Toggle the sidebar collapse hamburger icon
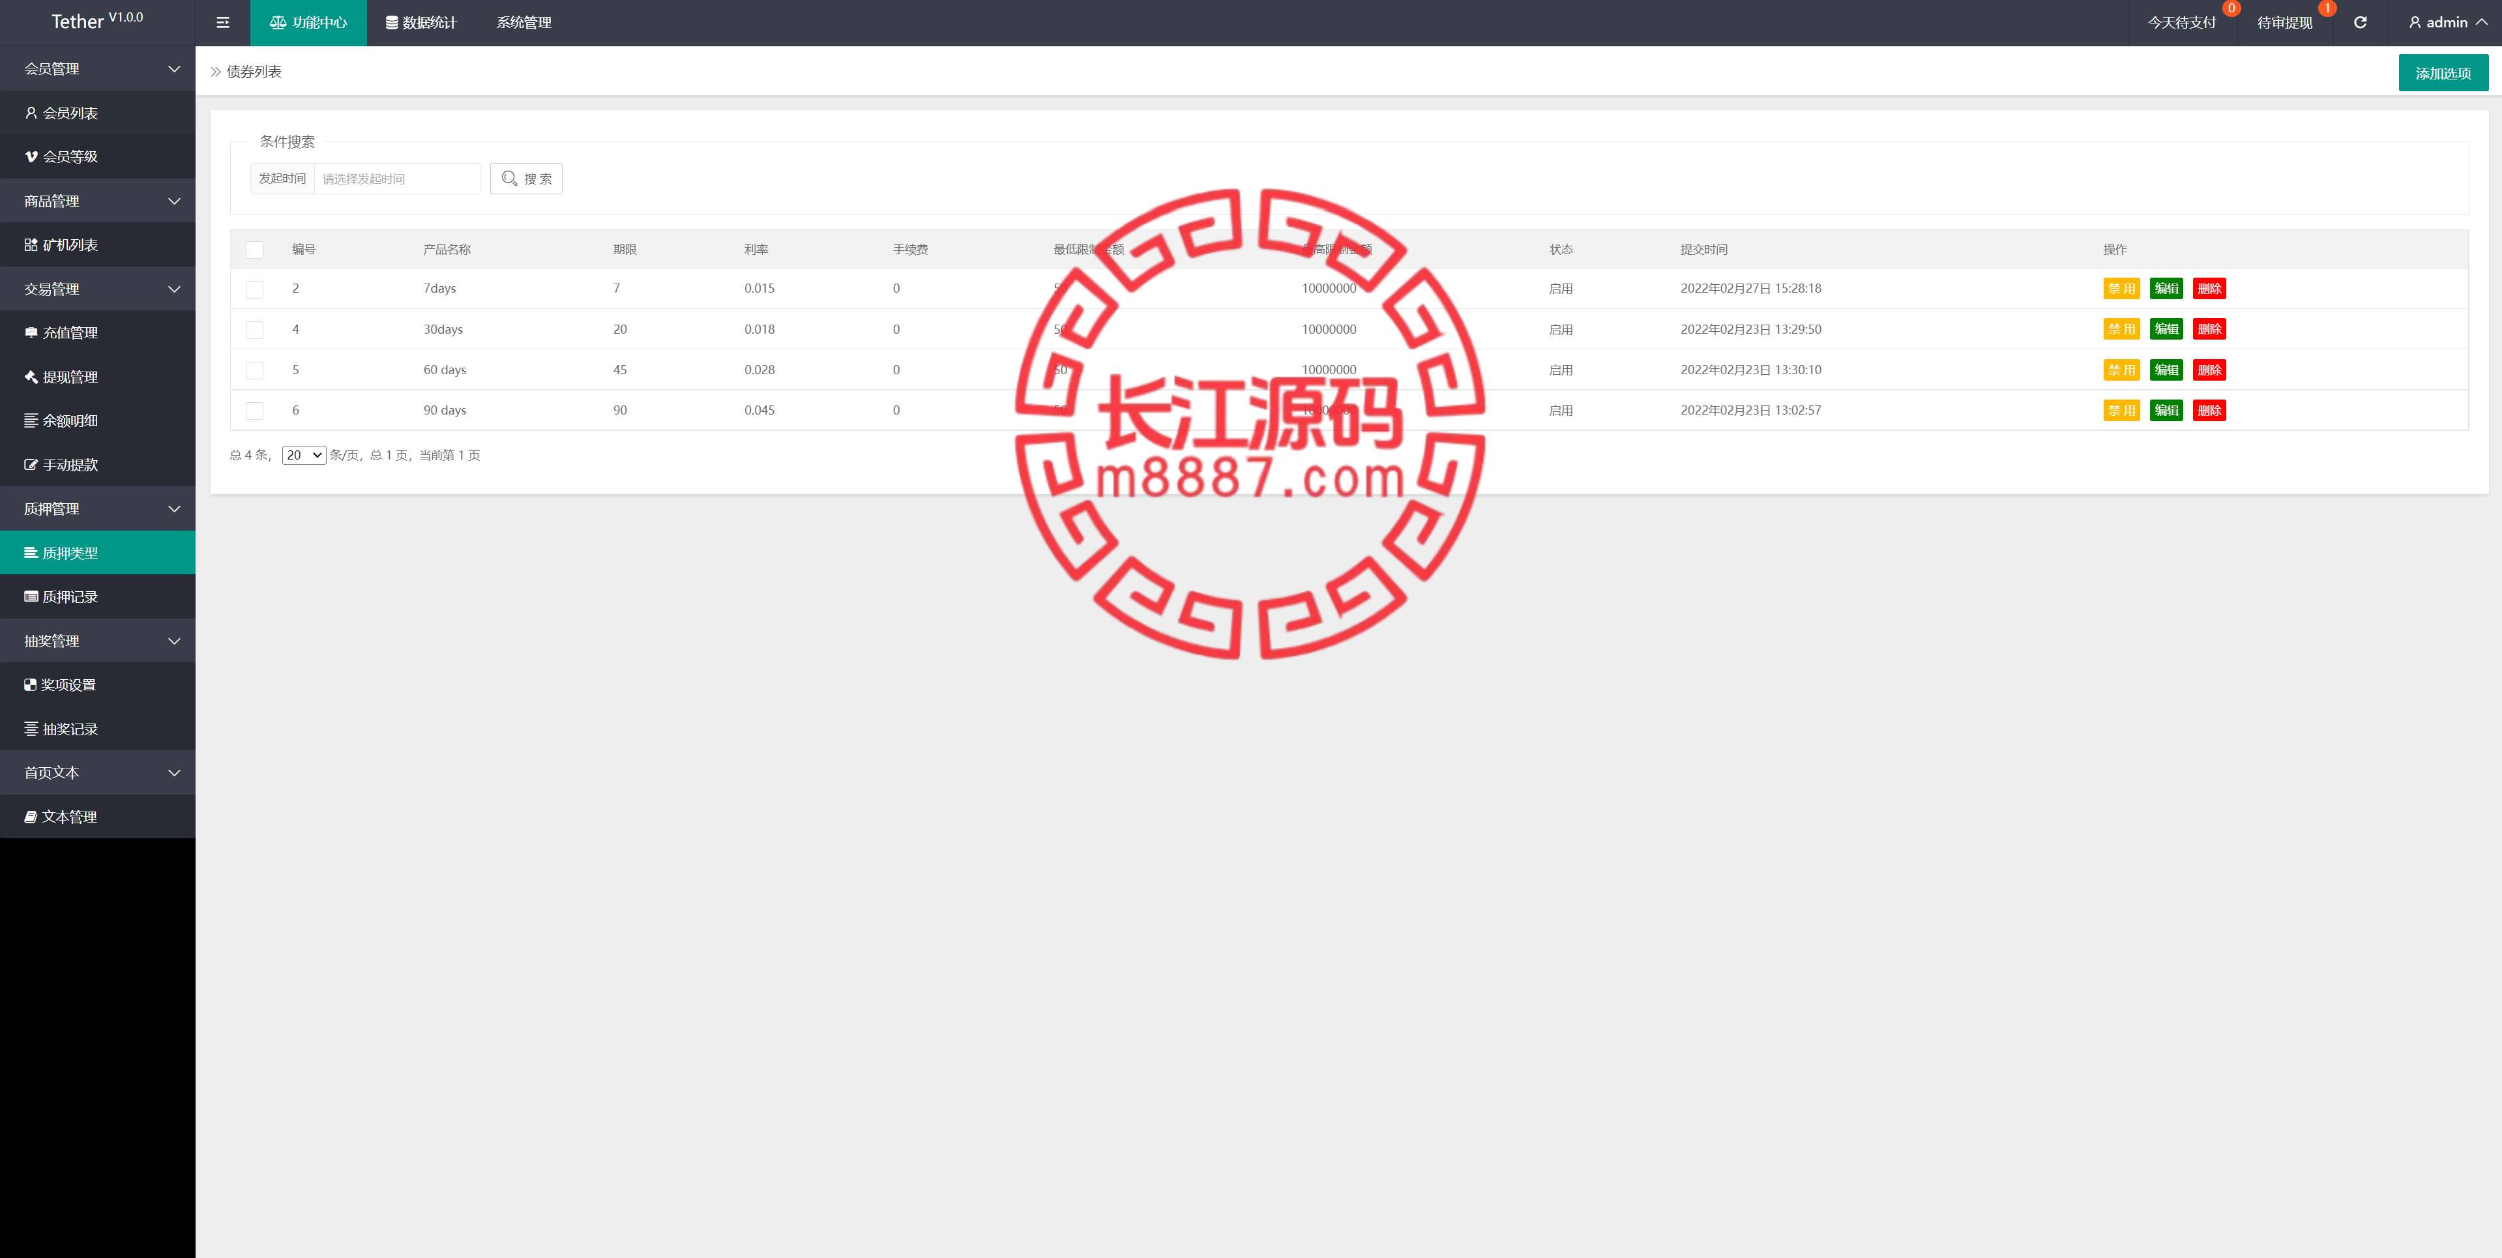Viewport: 2502px width, 1258px height. [222, 22]
